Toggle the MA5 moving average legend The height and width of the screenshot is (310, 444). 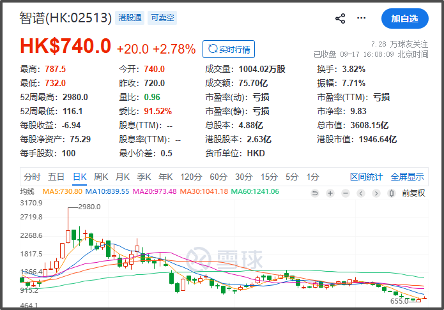coord(63,192)
